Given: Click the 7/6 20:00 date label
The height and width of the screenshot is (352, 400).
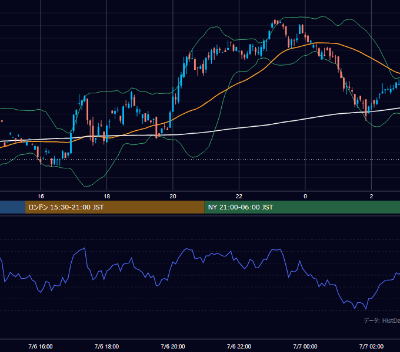Looking at the screenshot, I should [x=173, y=346].
